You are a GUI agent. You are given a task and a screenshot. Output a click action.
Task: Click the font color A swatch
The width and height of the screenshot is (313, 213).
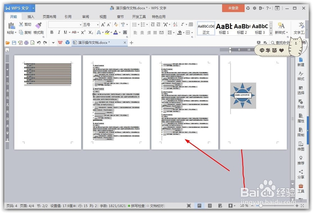pyautogui.click(x=115, y=32)
